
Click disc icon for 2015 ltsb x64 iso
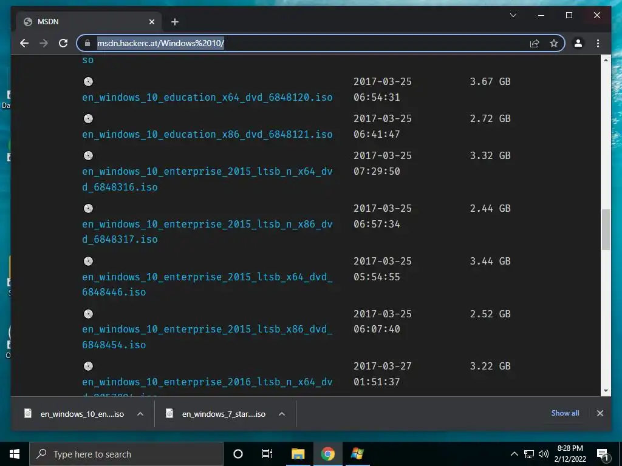pyautogui.click(x=88, y=261)
